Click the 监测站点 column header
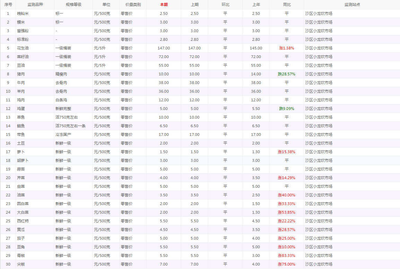400x269 pixels. [352, 4]
